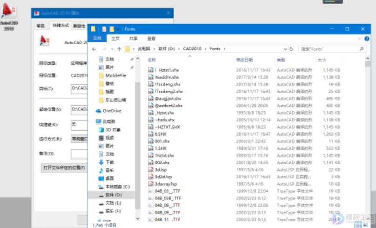Open the 常规 tab in properties dialog
This screenshot has height=228, width=376.
tap(40, 26)
